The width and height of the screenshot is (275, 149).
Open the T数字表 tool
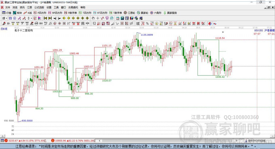(115, 13)
